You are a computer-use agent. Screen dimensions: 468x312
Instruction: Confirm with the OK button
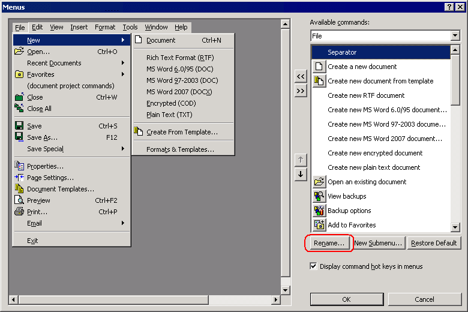347,299
